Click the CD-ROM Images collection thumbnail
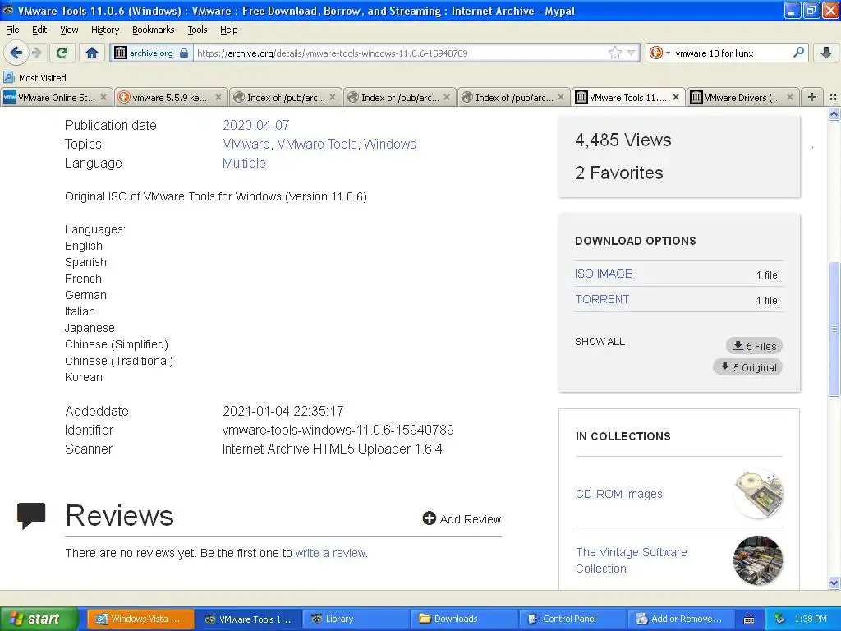841x631 pixels. [x=758, y=494]
